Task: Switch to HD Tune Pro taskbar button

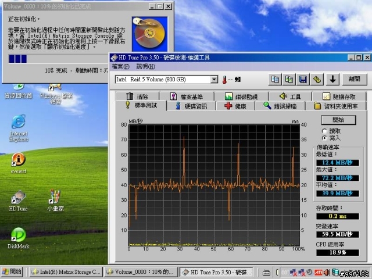Action: point(216,272)
